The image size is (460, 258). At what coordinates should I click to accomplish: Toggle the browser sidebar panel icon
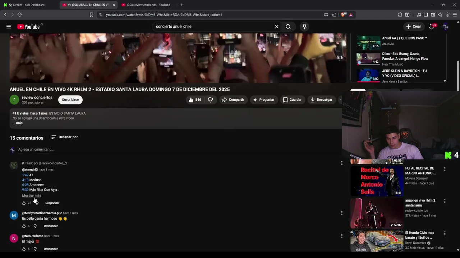coord(426,15)
